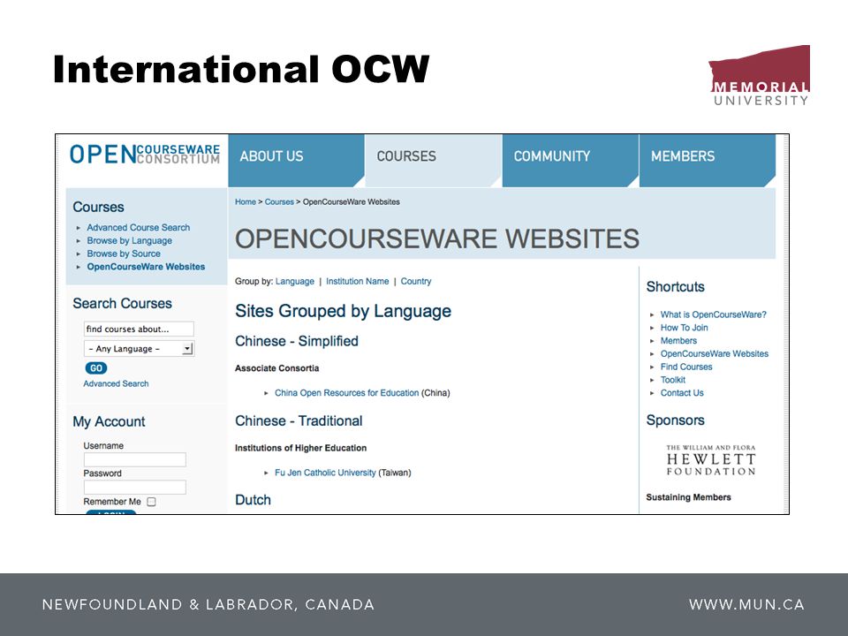Open the How To Join shortcut
848x636 pixels.
coord(684,328)
